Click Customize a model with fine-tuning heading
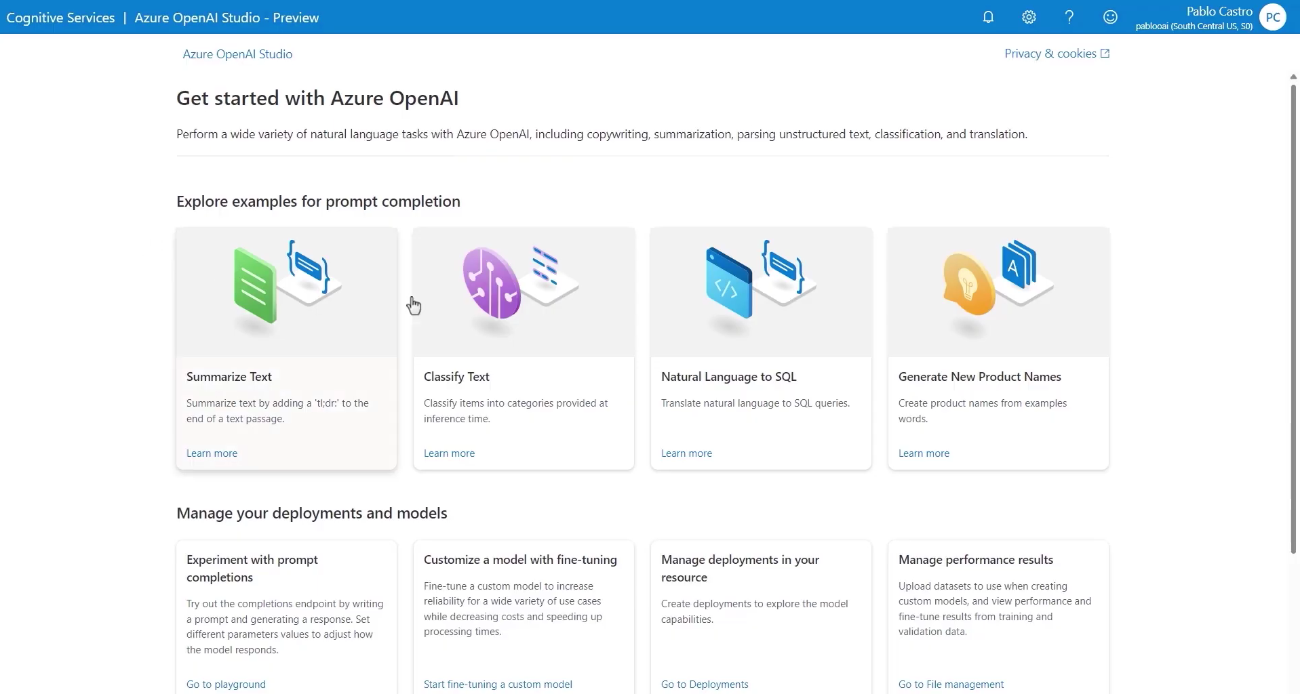1300x694 pixels. (520, 560)
